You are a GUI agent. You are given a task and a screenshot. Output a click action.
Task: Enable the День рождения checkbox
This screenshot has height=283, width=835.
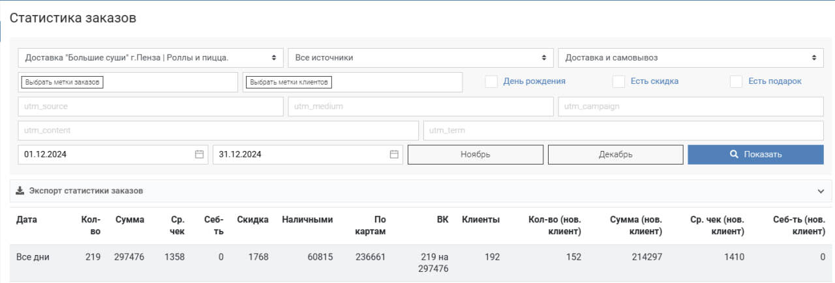click(x=491, y=81)
